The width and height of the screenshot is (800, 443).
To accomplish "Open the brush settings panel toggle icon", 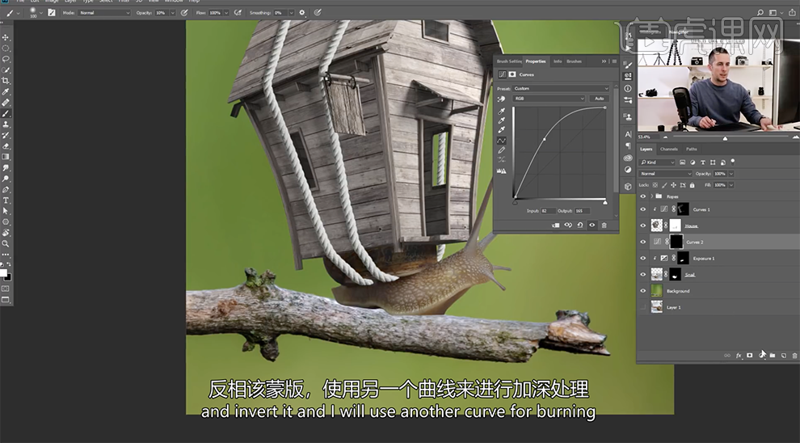I will (52, 12).
